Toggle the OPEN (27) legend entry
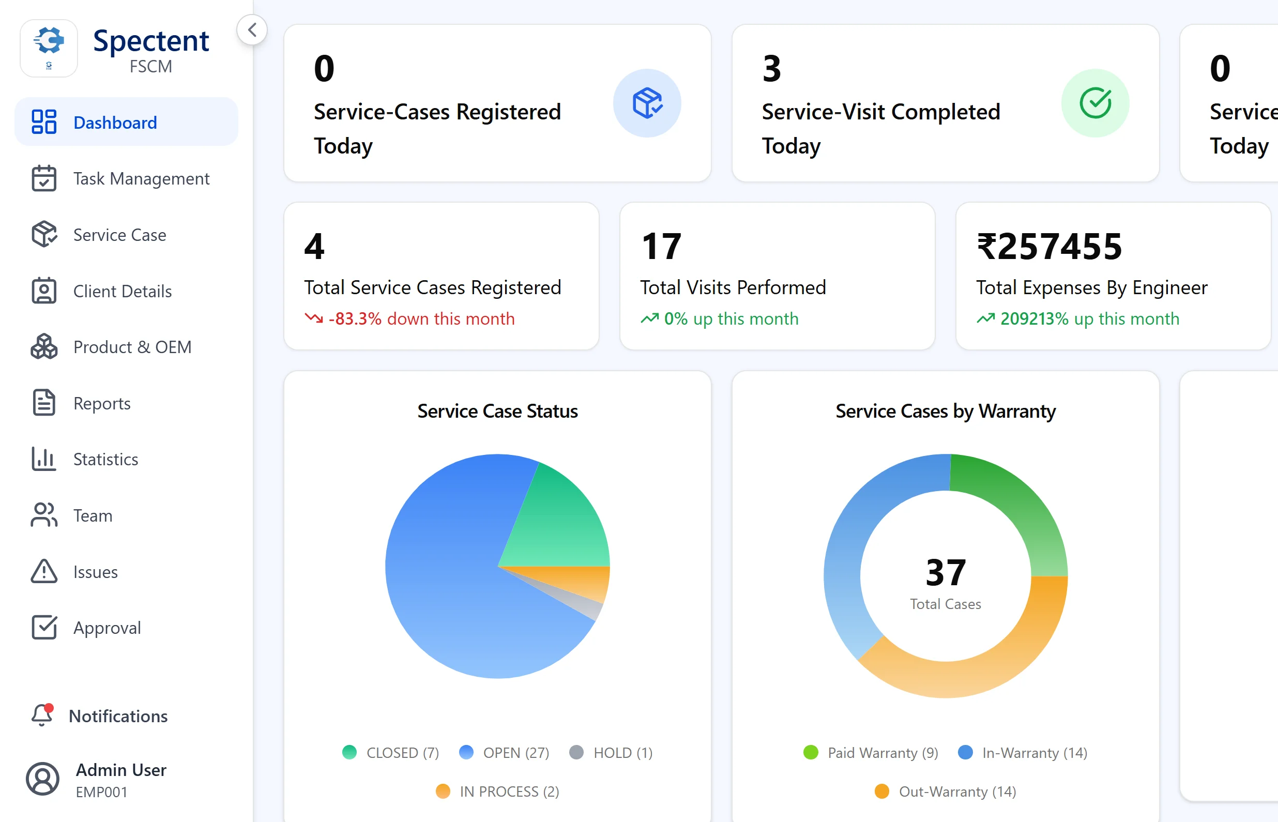The width and height of the screenshot is (1278, 822). [504, 753]
